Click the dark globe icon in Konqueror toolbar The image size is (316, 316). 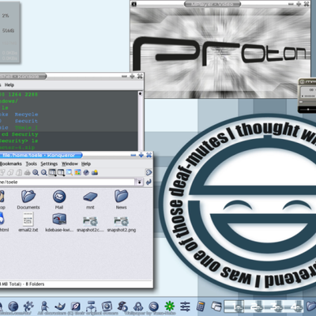tap(86, 173)
